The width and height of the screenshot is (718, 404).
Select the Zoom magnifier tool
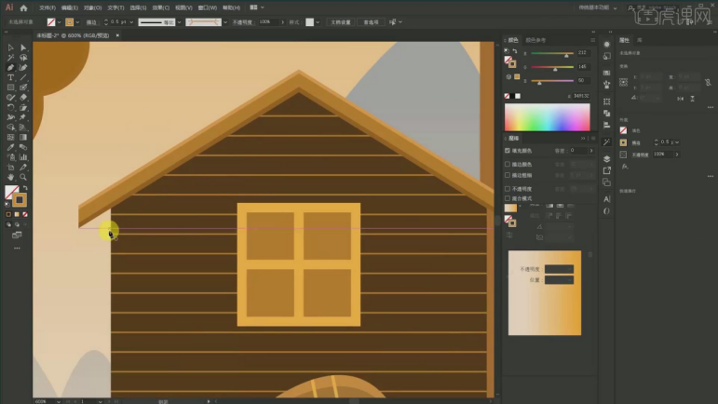pos(23,176)
